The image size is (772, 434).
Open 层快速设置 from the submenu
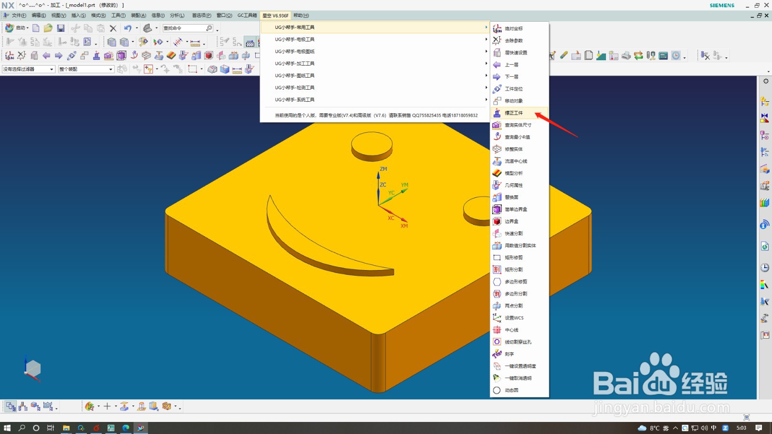(x=519, y=53)
